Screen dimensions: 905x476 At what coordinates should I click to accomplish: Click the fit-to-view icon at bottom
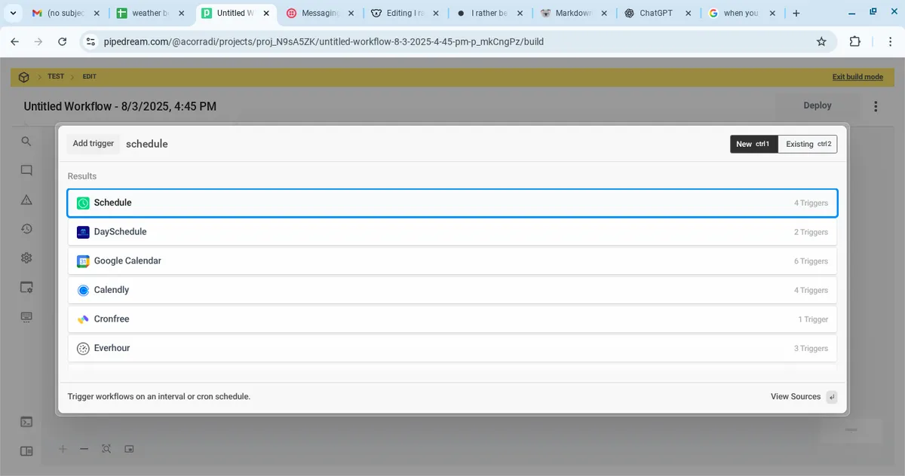point(106,449)
